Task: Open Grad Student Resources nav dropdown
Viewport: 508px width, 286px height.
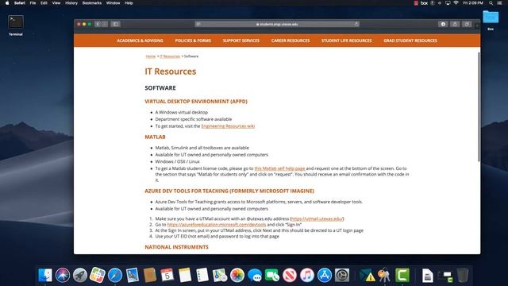Action: [x=410, y=41]
